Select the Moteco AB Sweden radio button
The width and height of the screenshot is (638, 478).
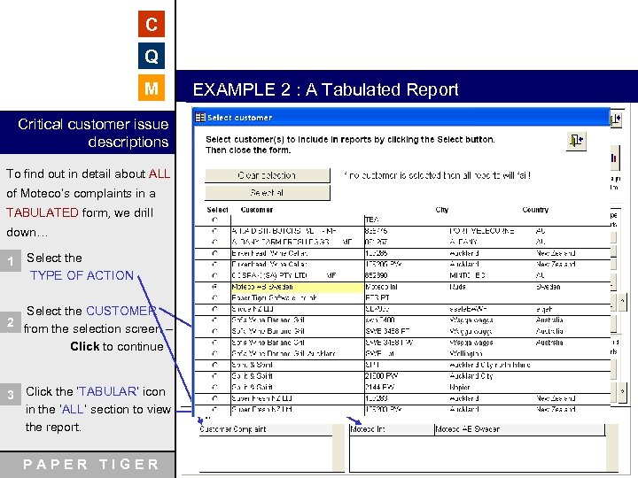click(x=214, y=287)
